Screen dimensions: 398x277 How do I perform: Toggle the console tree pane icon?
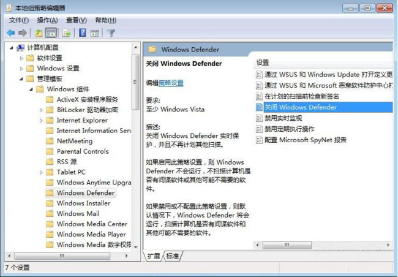(51, 32)
